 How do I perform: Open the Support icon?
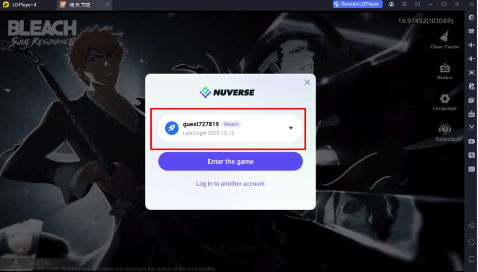pyautogui.click(x=444, y=133)
